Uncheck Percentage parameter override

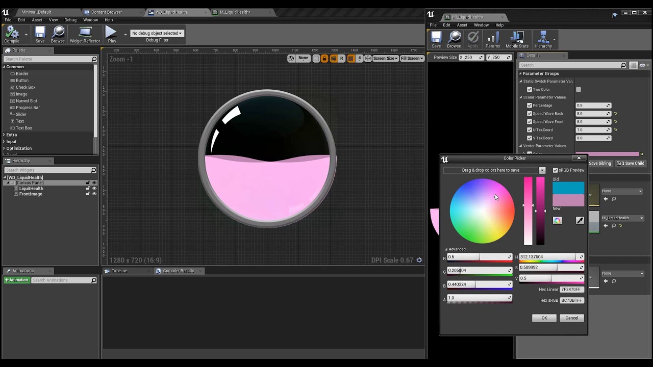point(530,106)
